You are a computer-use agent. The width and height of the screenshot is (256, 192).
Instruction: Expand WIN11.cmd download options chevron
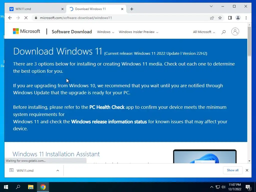pyautogui.click(x=58, y=170)
